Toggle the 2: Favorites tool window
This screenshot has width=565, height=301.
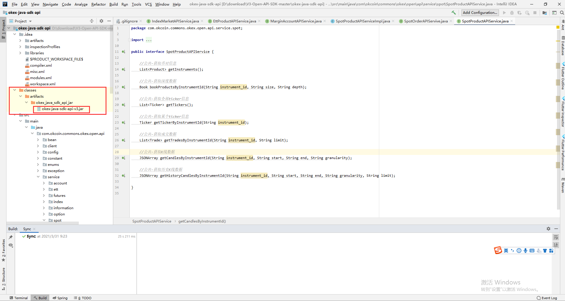3,251
